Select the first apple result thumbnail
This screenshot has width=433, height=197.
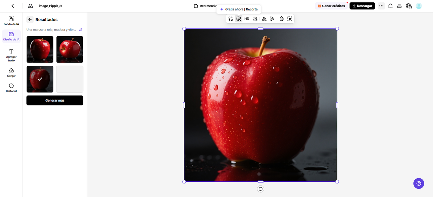coord(40,49)
